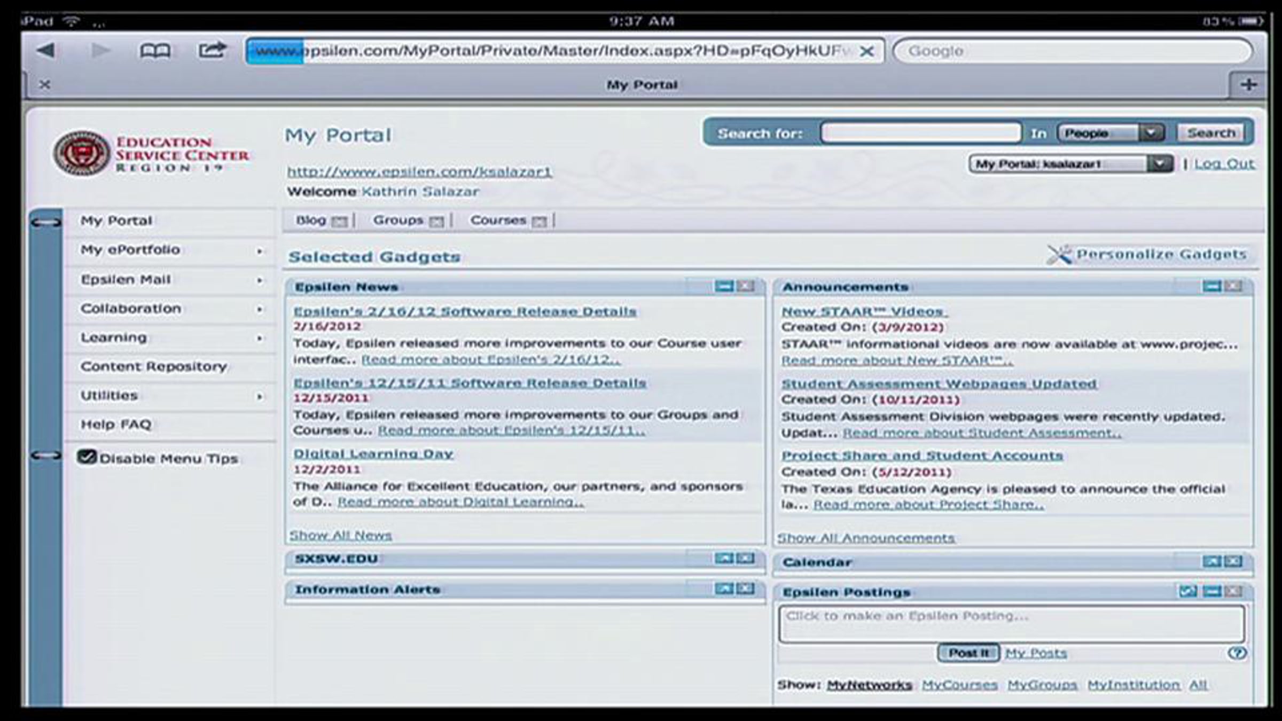Click the Log Out link

(x=1224, y=163)
